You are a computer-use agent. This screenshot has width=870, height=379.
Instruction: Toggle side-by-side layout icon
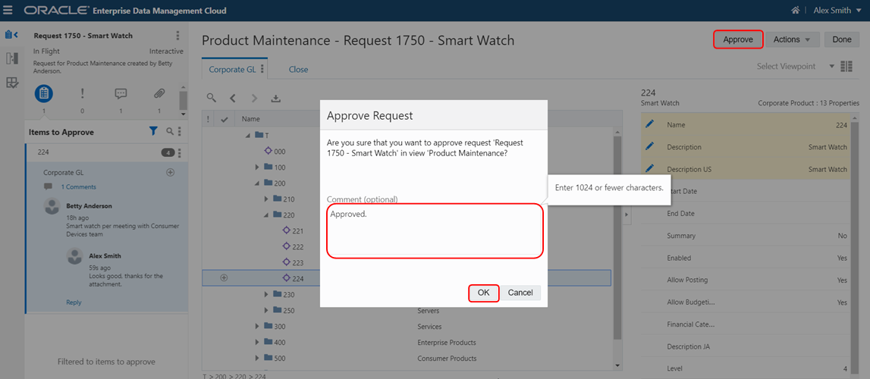(x=846, y=66)
